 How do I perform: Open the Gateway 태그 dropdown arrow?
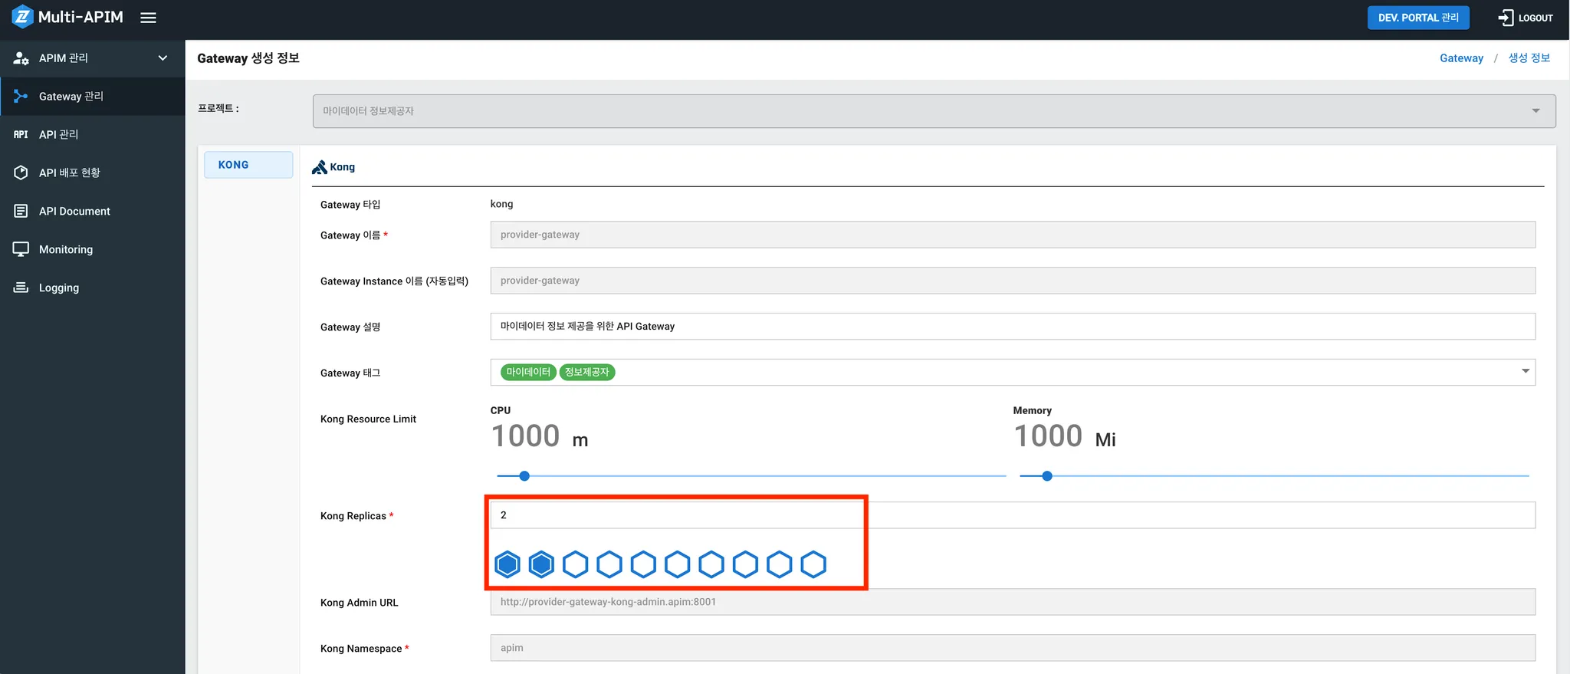[1526, 371]
